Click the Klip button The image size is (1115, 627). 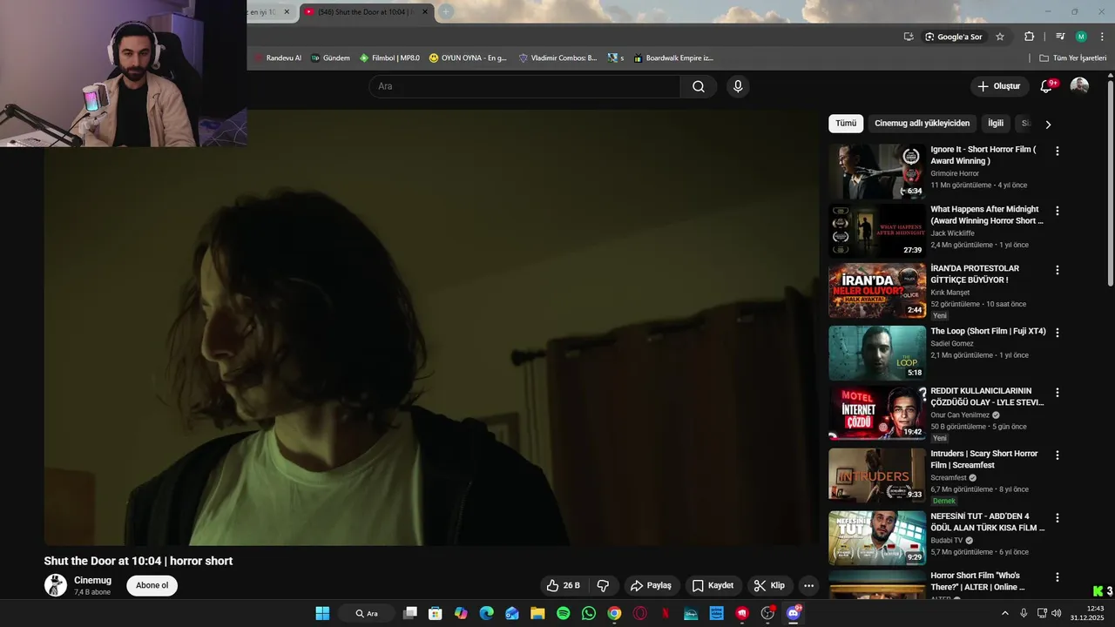tap(769, 585)
